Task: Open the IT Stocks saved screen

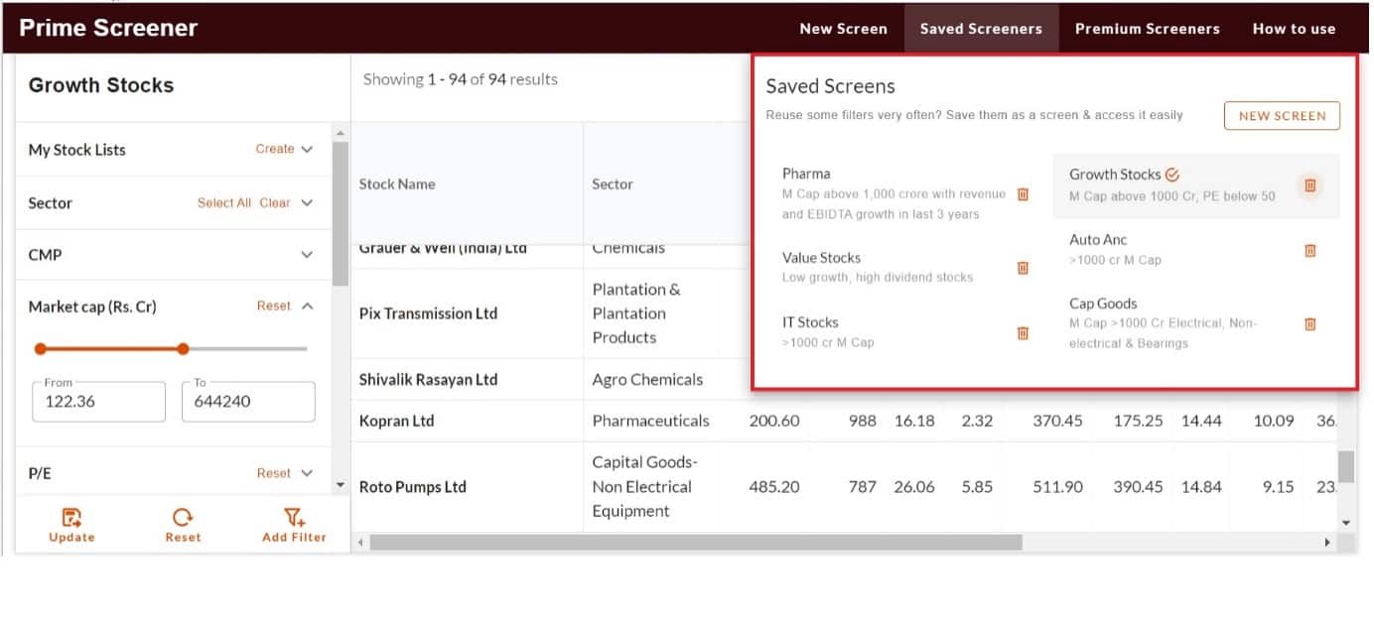Action: [828, 332]
